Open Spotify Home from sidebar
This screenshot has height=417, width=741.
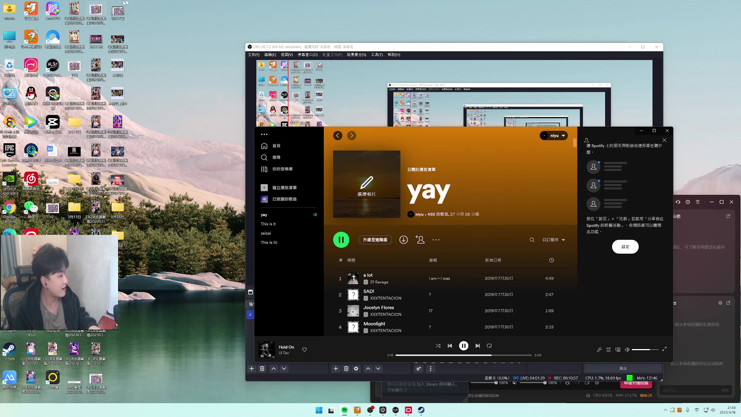coord(271,146)
